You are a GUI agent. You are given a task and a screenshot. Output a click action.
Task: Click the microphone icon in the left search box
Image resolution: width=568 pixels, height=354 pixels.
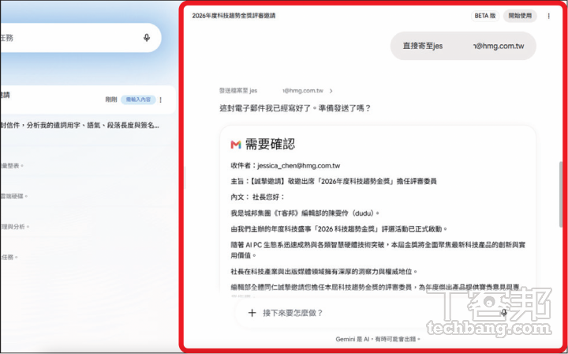pyautogui.click(x=147, y=38)
